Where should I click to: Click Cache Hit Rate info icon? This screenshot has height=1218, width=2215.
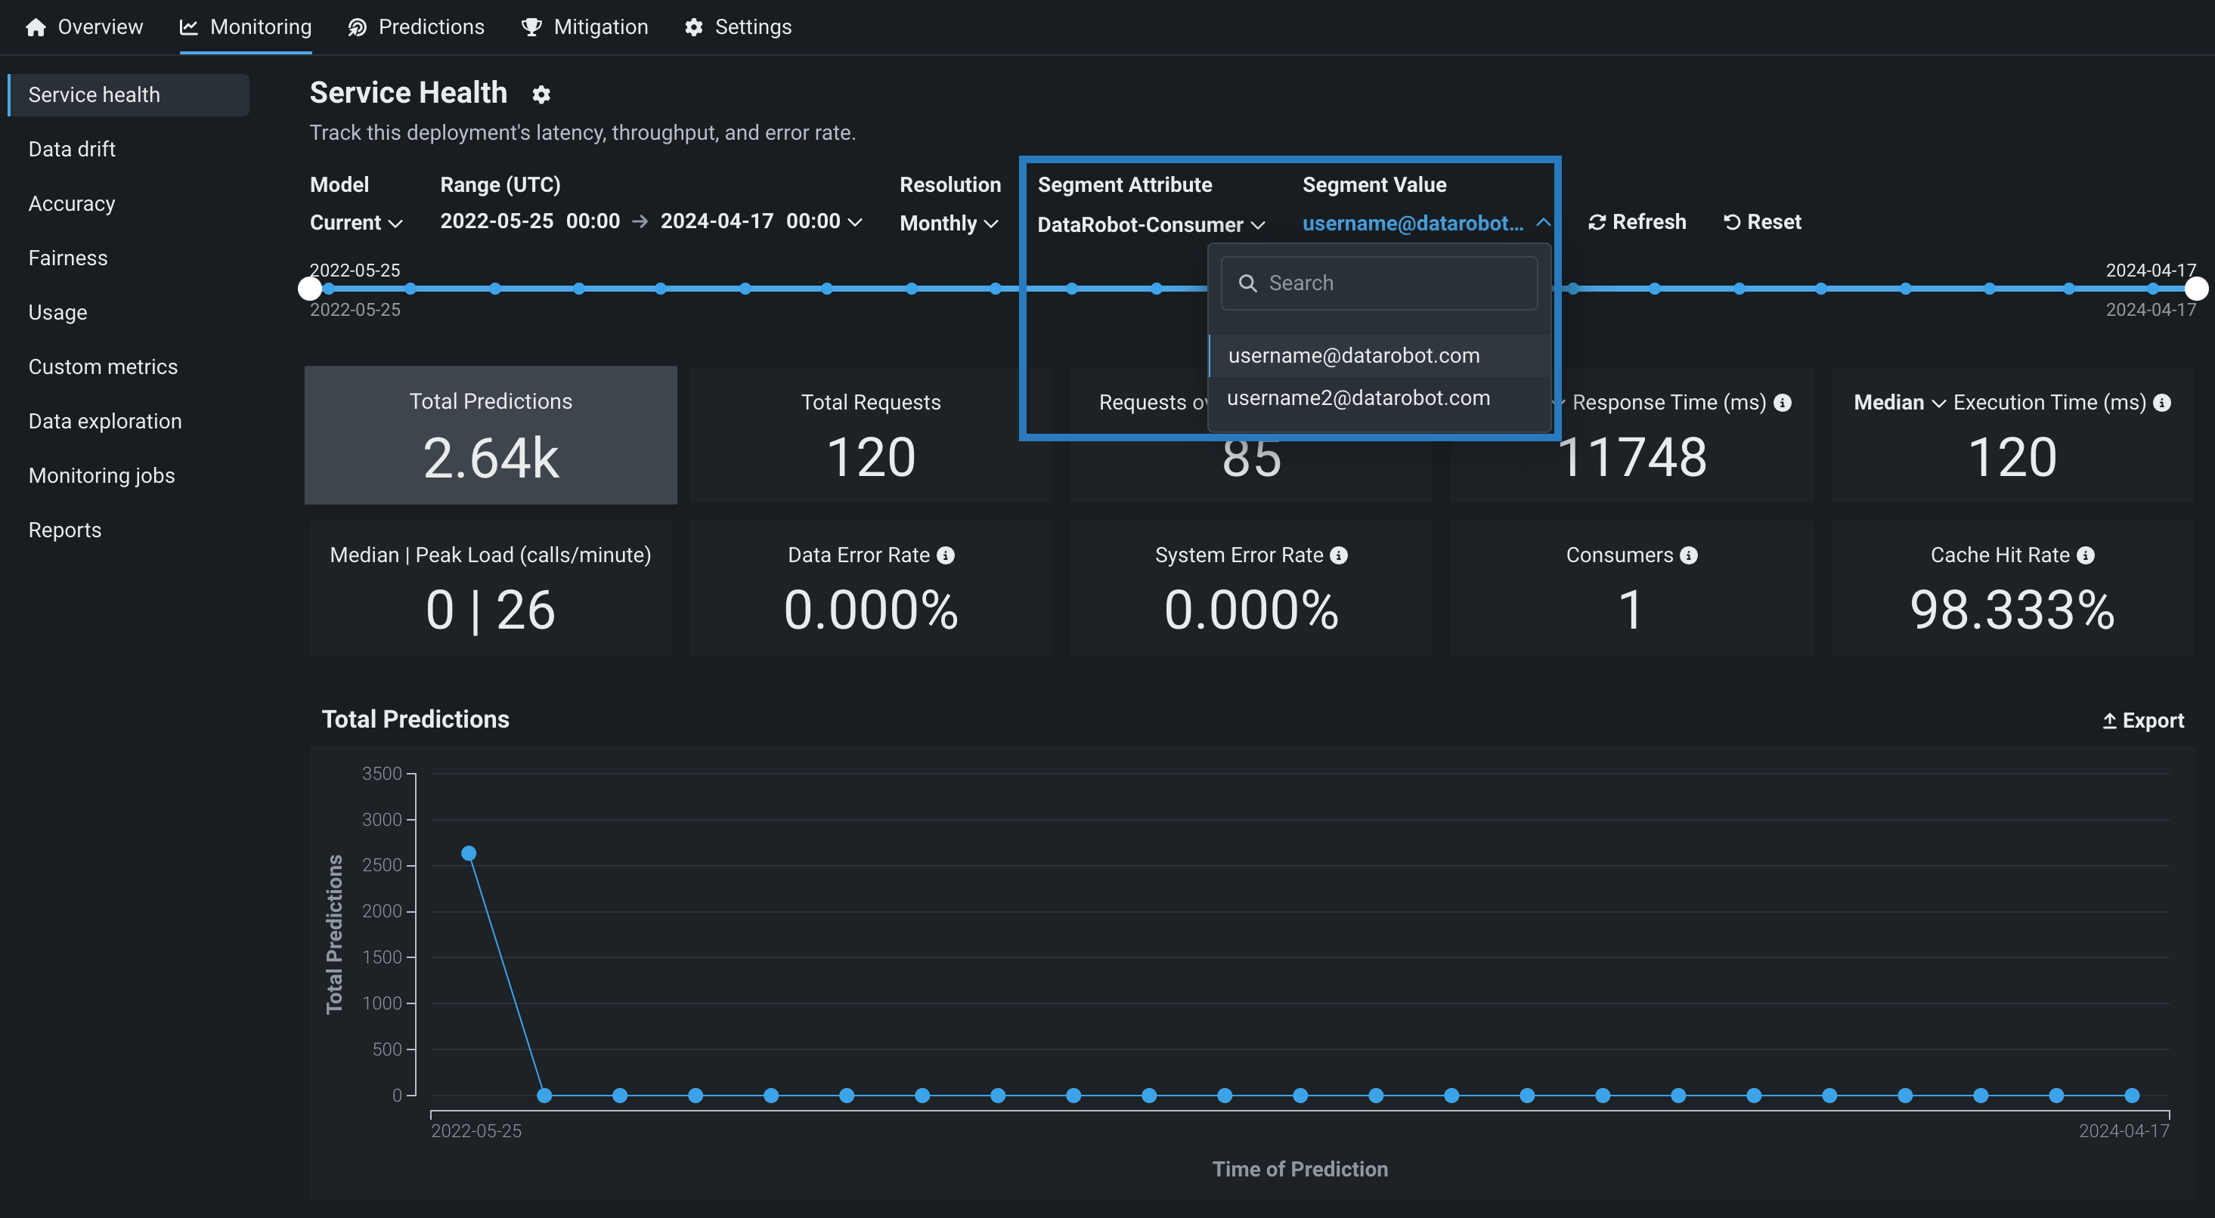(2085, 555)
